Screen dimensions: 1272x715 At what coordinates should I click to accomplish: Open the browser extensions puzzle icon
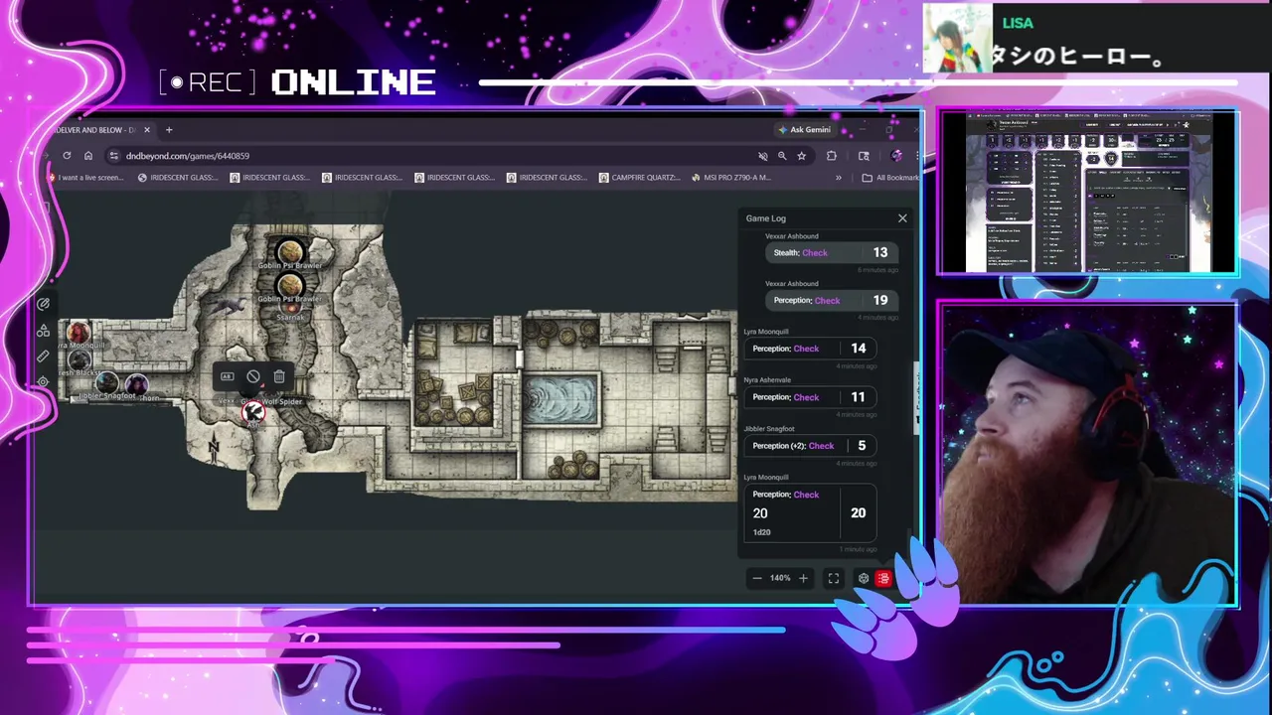[831, 156]
